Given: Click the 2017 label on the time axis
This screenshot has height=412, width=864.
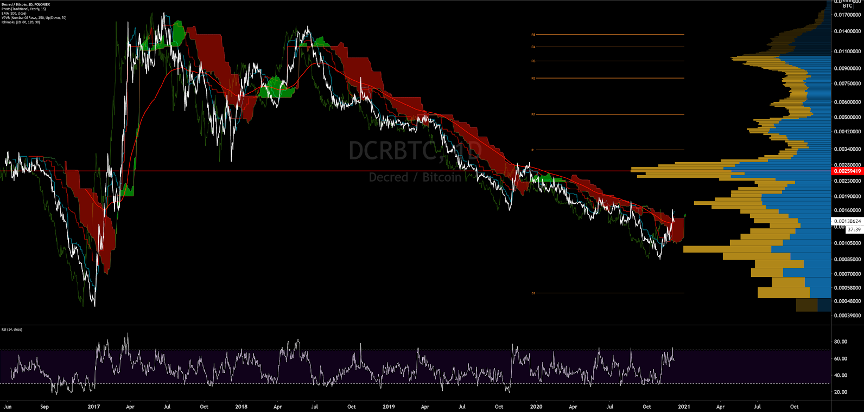Looking at the screenshot, I should (x=94, y=407).
